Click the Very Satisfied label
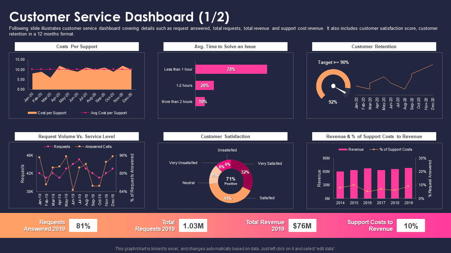Image resolution: width=451 pixels, height=253 pixels. tap(270, 163)
